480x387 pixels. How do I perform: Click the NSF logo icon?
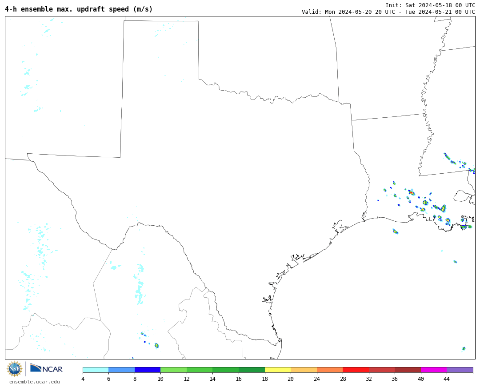pos(14,369)
